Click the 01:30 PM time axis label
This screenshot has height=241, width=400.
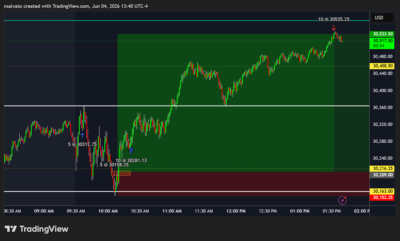331,211
